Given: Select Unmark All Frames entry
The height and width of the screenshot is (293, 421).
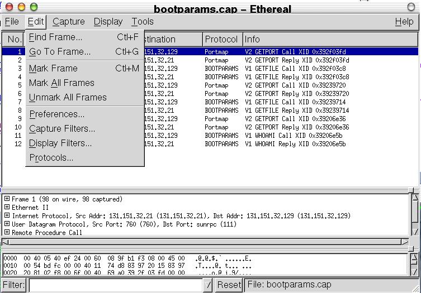Looking at the screenshot, I should (x=85, y=97).
